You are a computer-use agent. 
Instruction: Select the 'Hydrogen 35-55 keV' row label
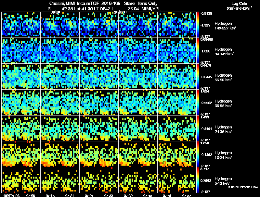click(x=223, y=104)
